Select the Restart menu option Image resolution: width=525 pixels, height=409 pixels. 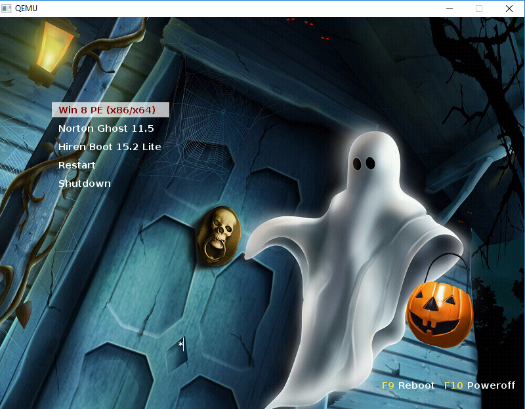click(x=77, y=165)
